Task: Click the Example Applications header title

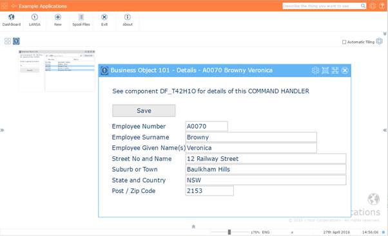Action: click(x=43, y=6)
